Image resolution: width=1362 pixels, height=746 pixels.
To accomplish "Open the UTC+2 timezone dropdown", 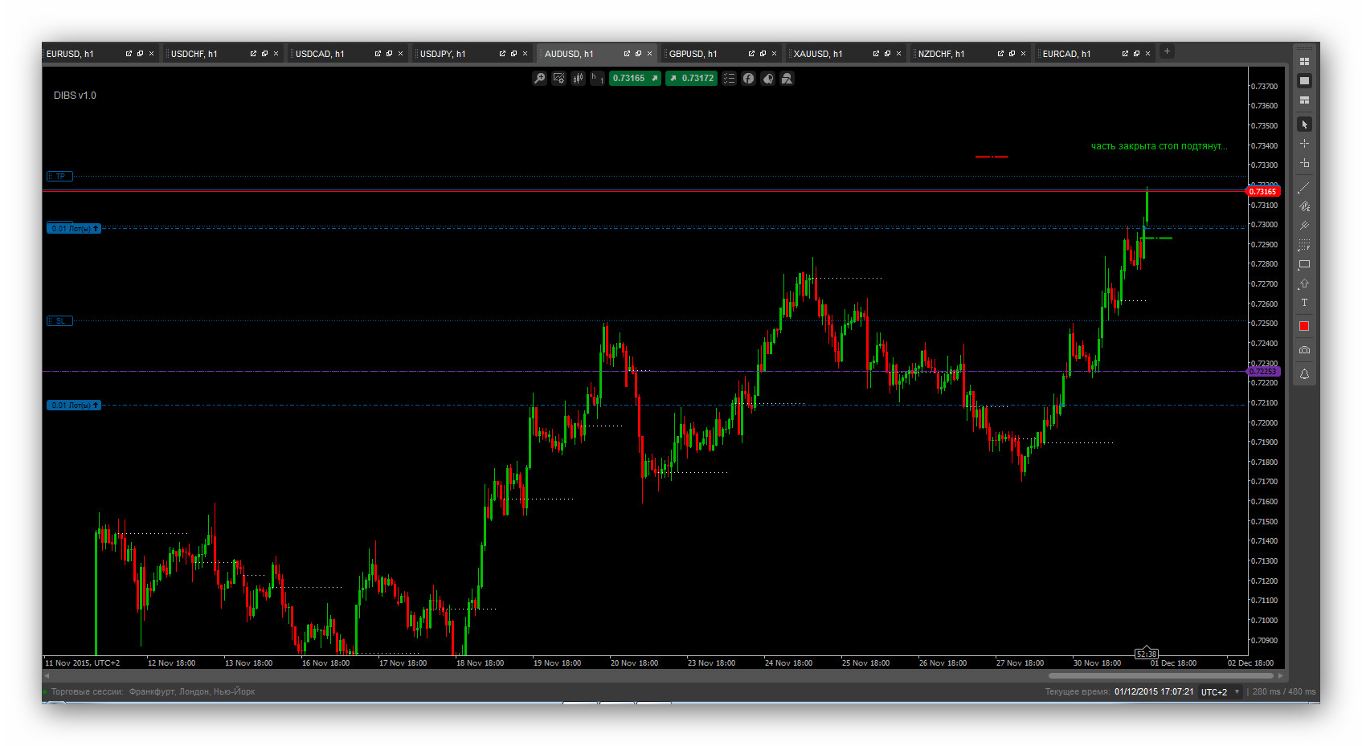I will (1220, 692).
